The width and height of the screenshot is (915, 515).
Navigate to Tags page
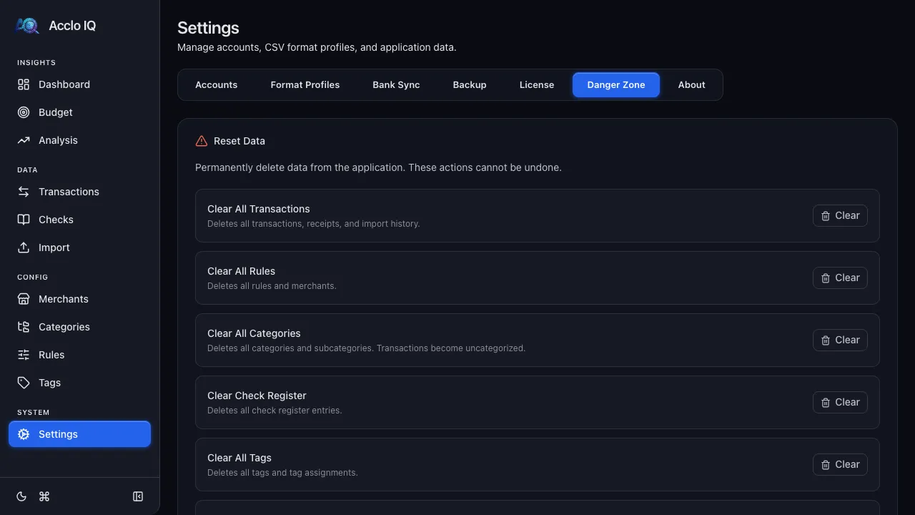tap(79, 383)
